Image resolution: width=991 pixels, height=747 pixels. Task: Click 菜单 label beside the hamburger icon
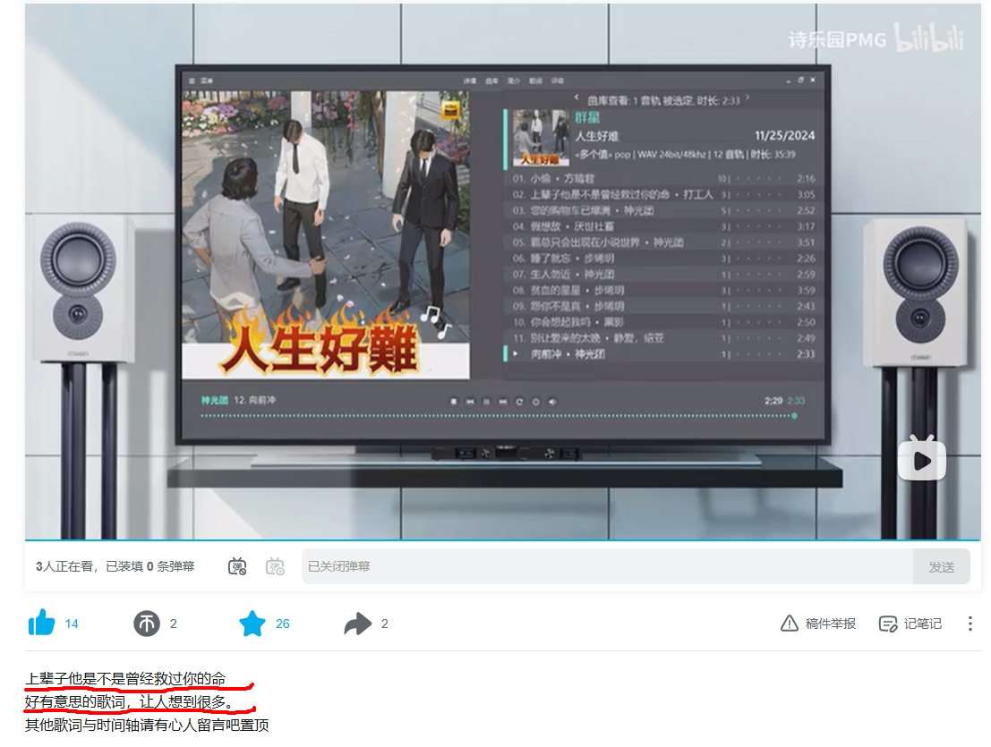pos(208,81)
